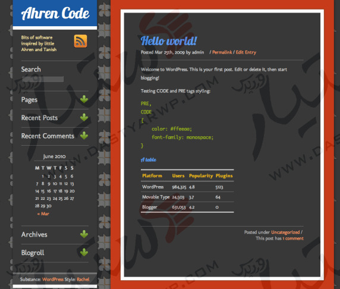Open the Hello world! post title
340x289 pixels.
(x=169, y=40)
